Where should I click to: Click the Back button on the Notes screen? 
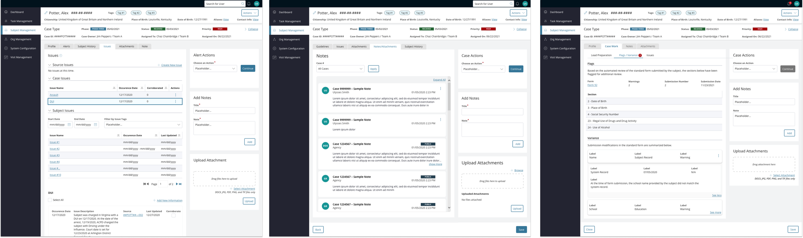pos(318,230)
